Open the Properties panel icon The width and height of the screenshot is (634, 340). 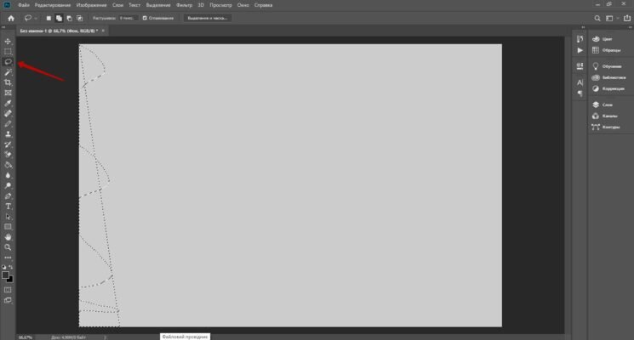(580, 66)
